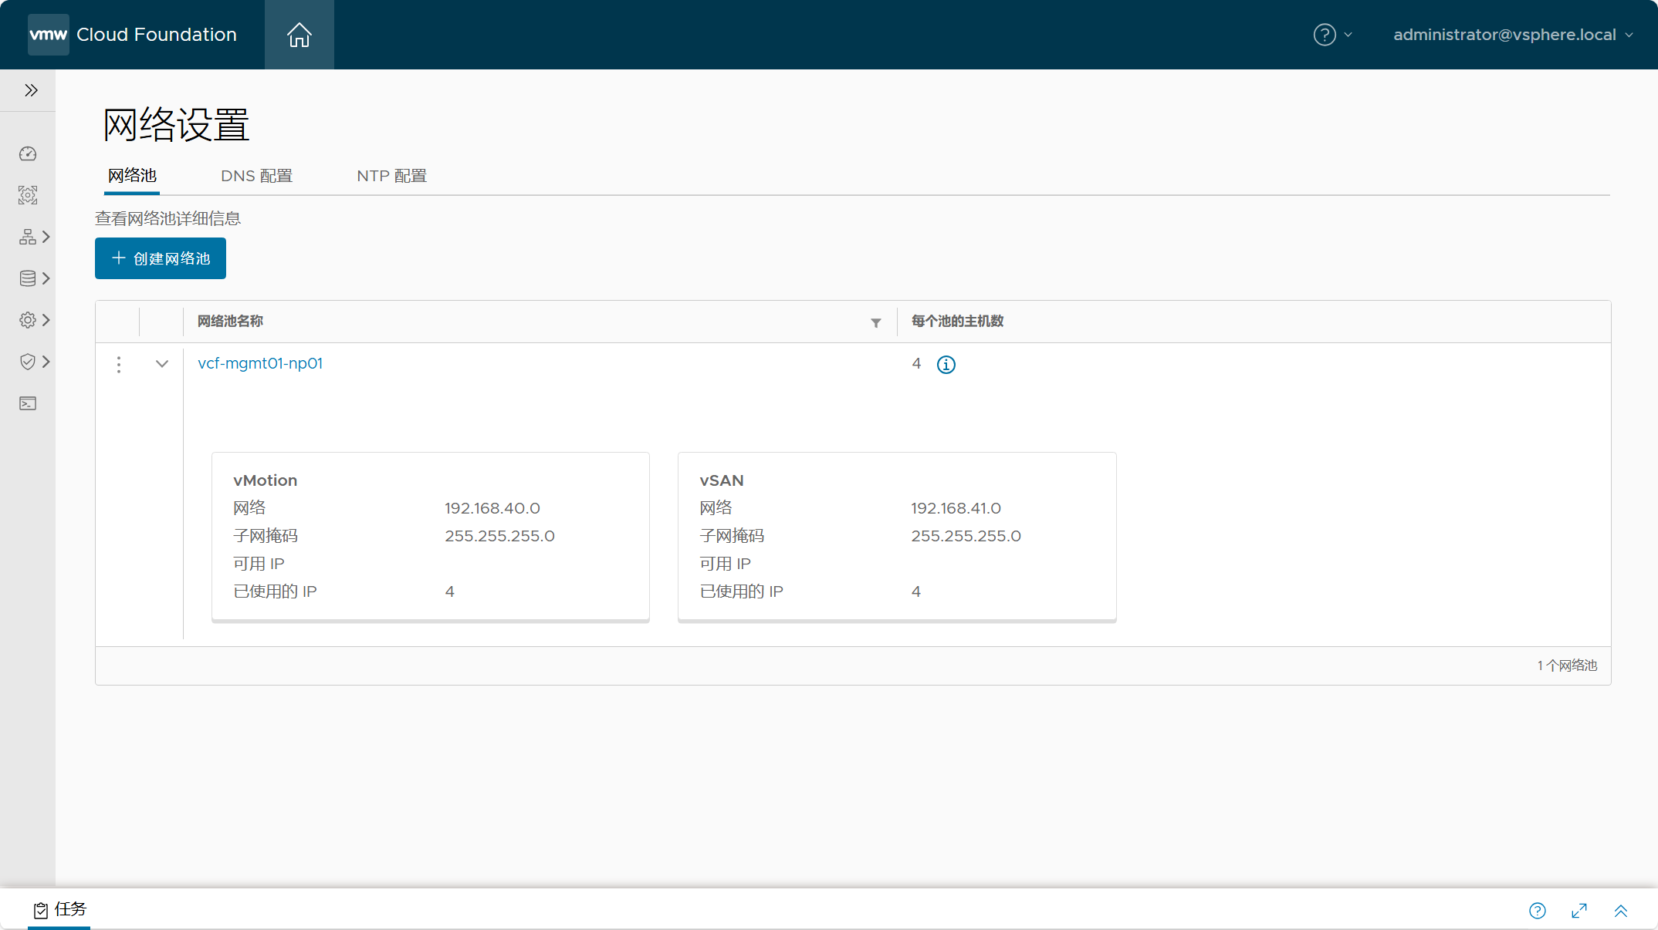Expand the Inventory hierarchy sidebar item
This screenshot has height=930, width=1658.
(x=34, y=237)
